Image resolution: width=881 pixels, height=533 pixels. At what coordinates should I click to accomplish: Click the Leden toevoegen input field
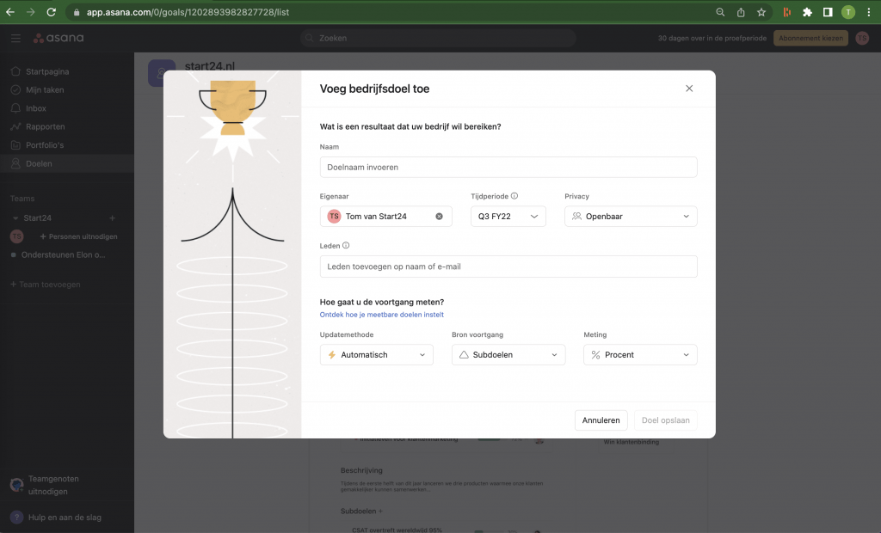point(508,266)
